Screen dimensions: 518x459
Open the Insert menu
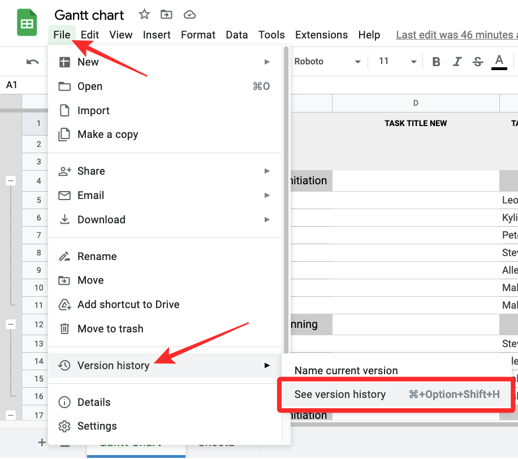point(157,34)
